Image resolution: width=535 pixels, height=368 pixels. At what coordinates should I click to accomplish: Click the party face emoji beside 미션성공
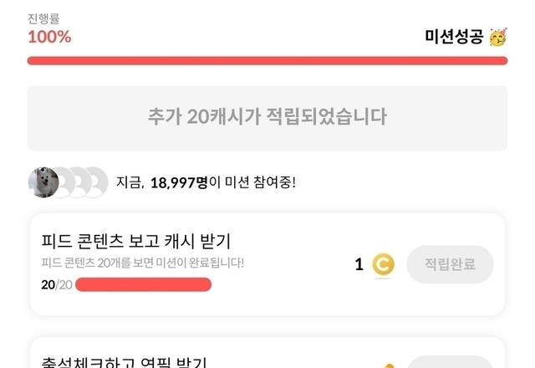coord(498,37)
